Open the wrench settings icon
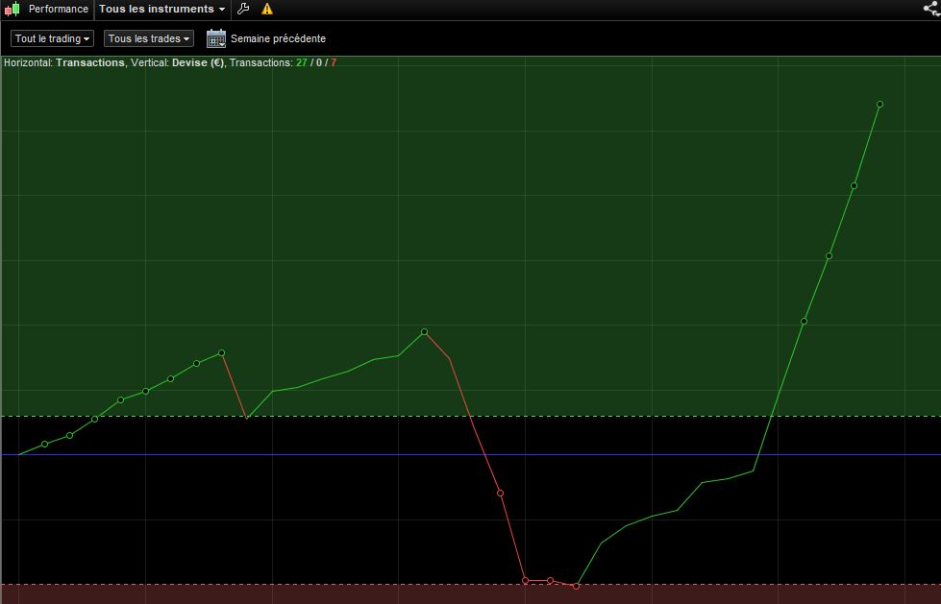Screen dimensions: 941x604 (243, 9)
